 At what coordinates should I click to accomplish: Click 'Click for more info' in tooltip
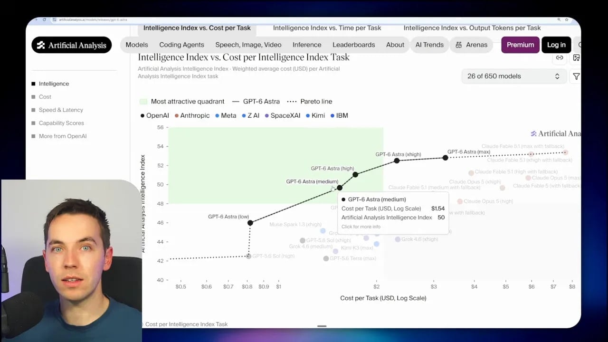tap(361, 227)
